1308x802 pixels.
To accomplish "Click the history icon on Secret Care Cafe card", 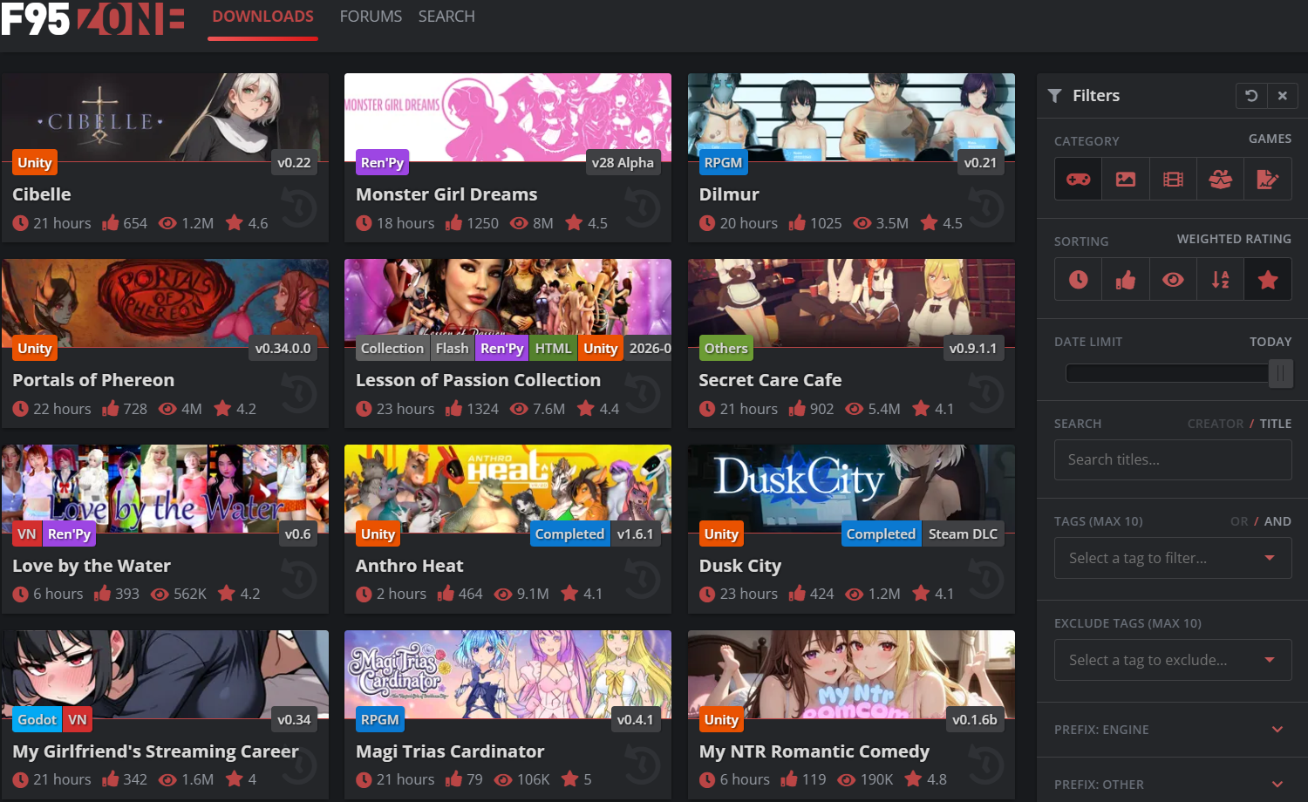I will tap(986, 394).
